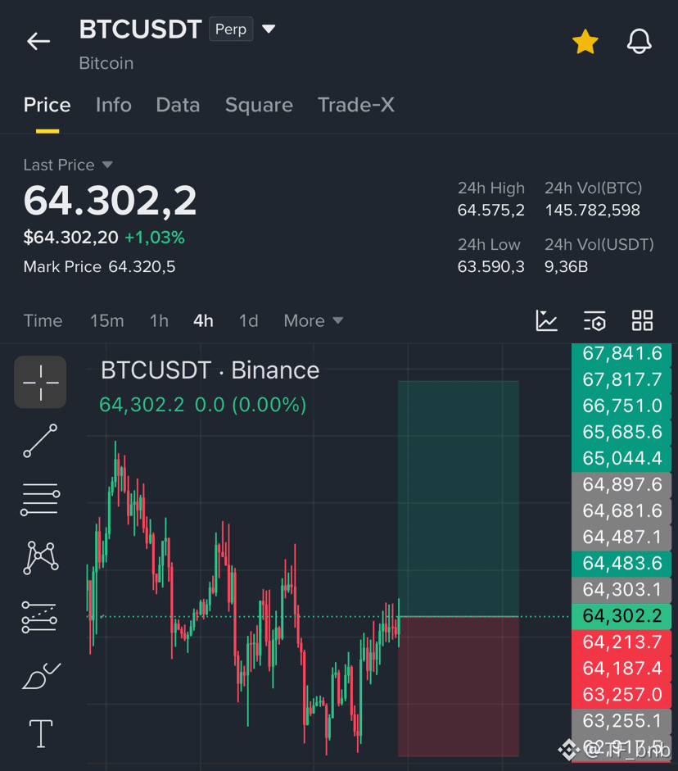
Task: Tap the back arrow icon
Action: (38, 41)
